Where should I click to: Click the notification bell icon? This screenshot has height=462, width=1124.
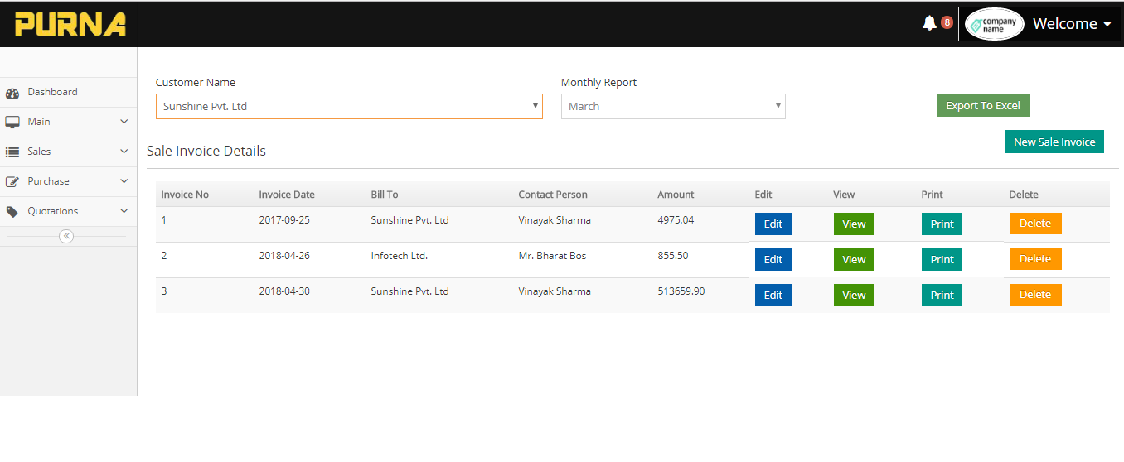(x=928, y=23)
